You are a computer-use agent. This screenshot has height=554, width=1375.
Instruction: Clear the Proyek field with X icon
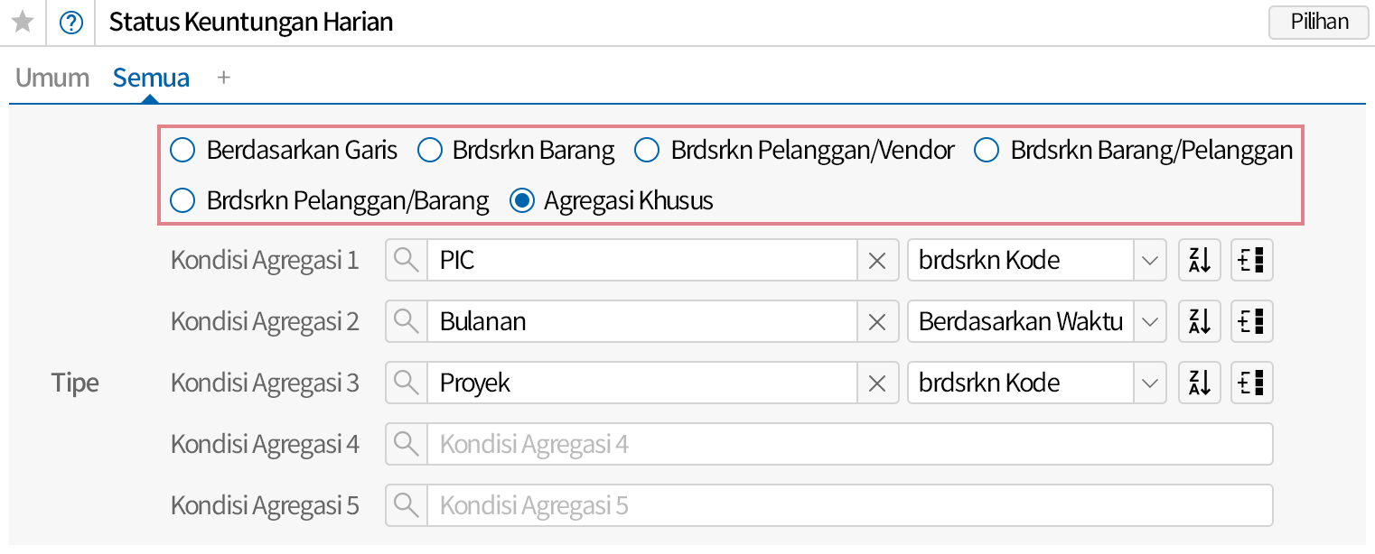coord(876,383)
